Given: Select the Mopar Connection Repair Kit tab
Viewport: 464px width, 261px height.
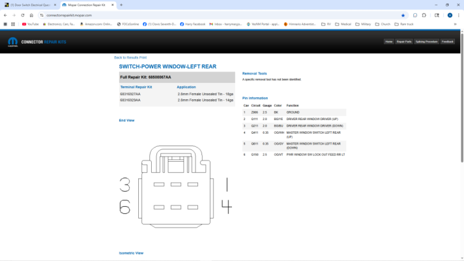Looking at the screenshot, I should pos(88,5).
